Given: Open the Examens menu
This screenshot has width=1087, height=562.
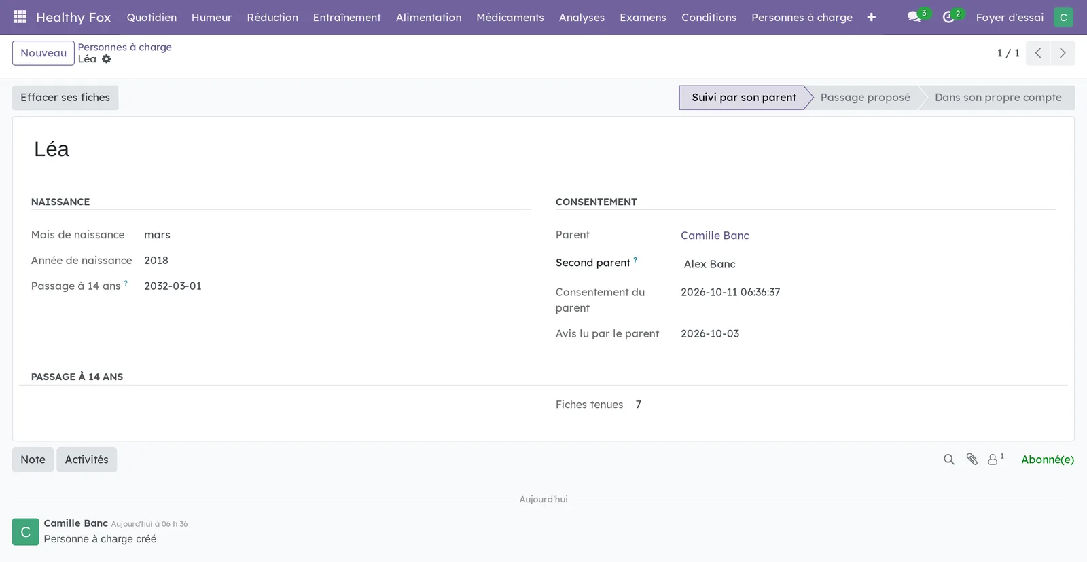Looking at the screenshot, I should (x=643, y=17).
